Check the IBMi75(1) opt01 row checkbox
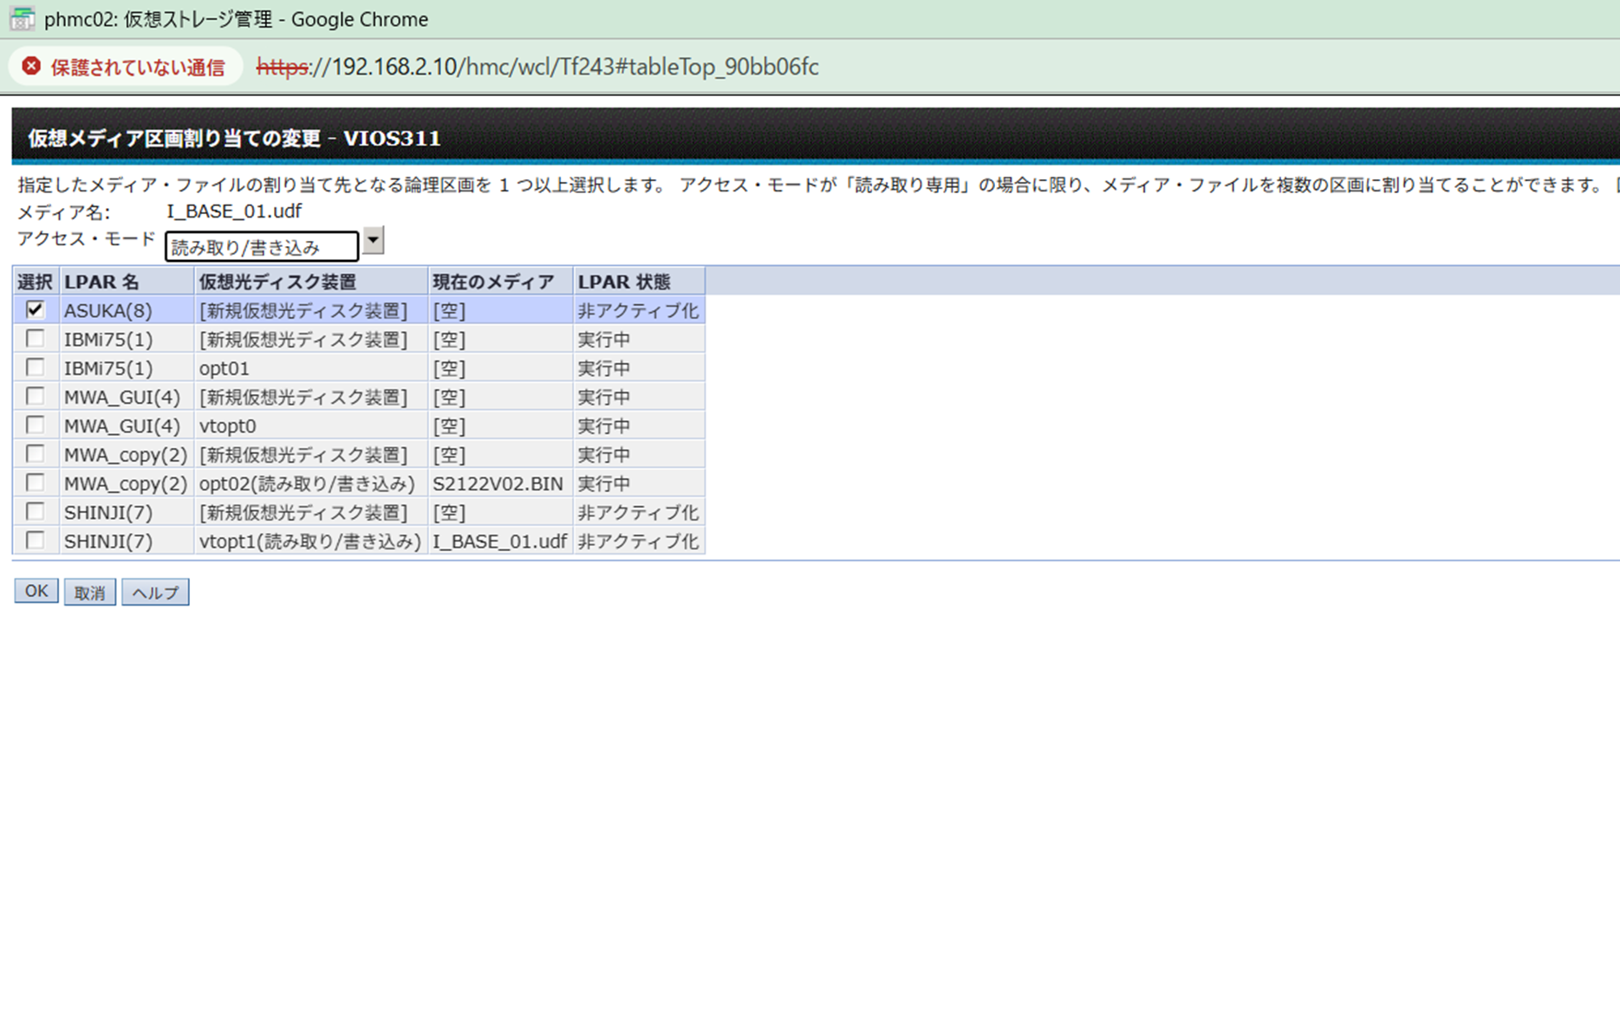1620x1032 pixels. click(35, 367)
